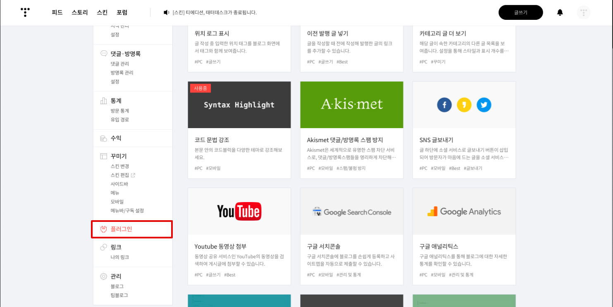Image resolution: width=613 pixels, height=307 pixels.
Task: Click the 꾸미기 layout icon
Action: coord(104,156)
